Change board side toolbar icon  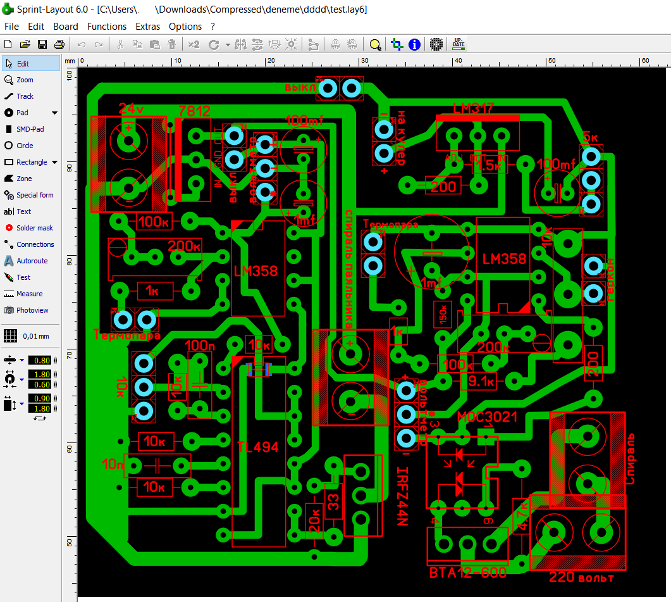click(x=274, y=44)
